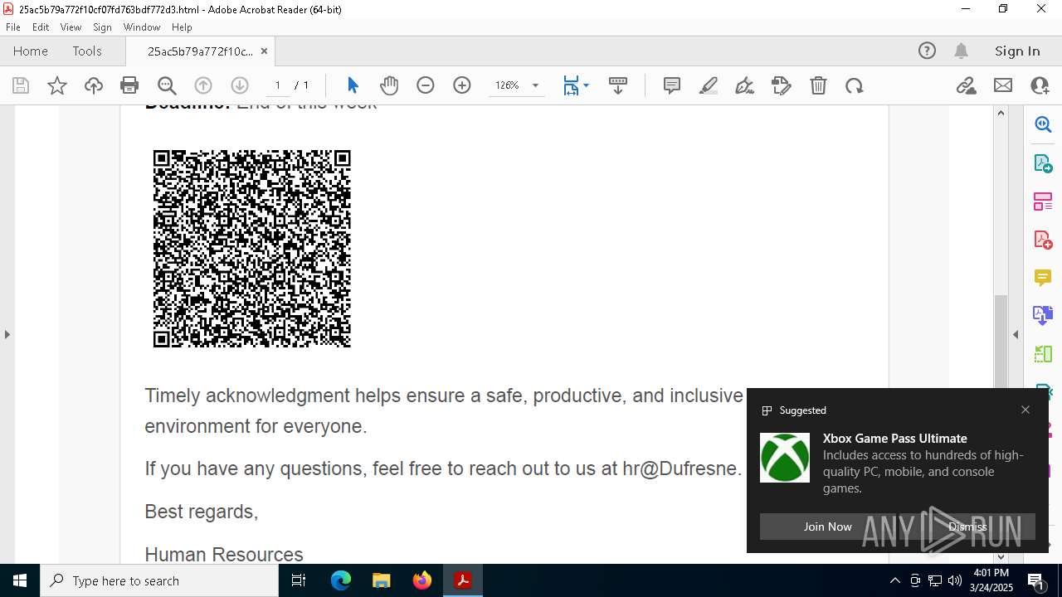
Task: Click the vertical scrollbar up arrow
Action: point(1001,113)
